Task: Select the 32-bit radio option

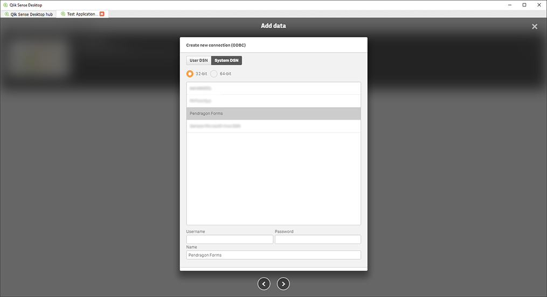Action: (190, 74)
